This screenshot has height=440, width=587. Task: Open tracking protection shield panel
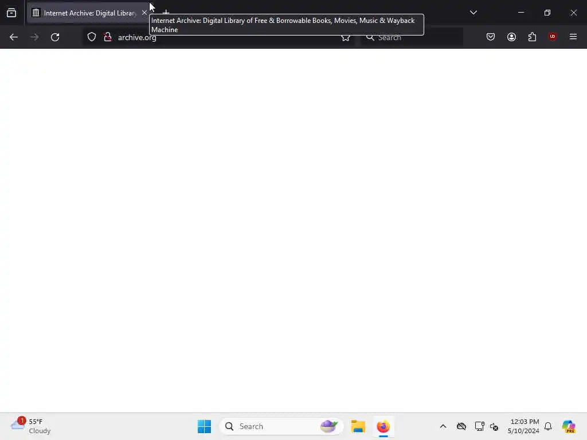pos(92,37)
